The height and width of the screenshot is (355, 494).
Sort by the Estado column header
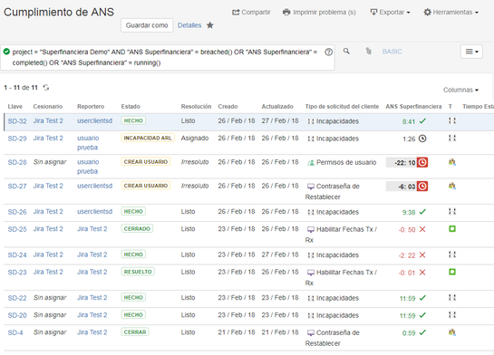pyautogui.click(x=131, y=106)
